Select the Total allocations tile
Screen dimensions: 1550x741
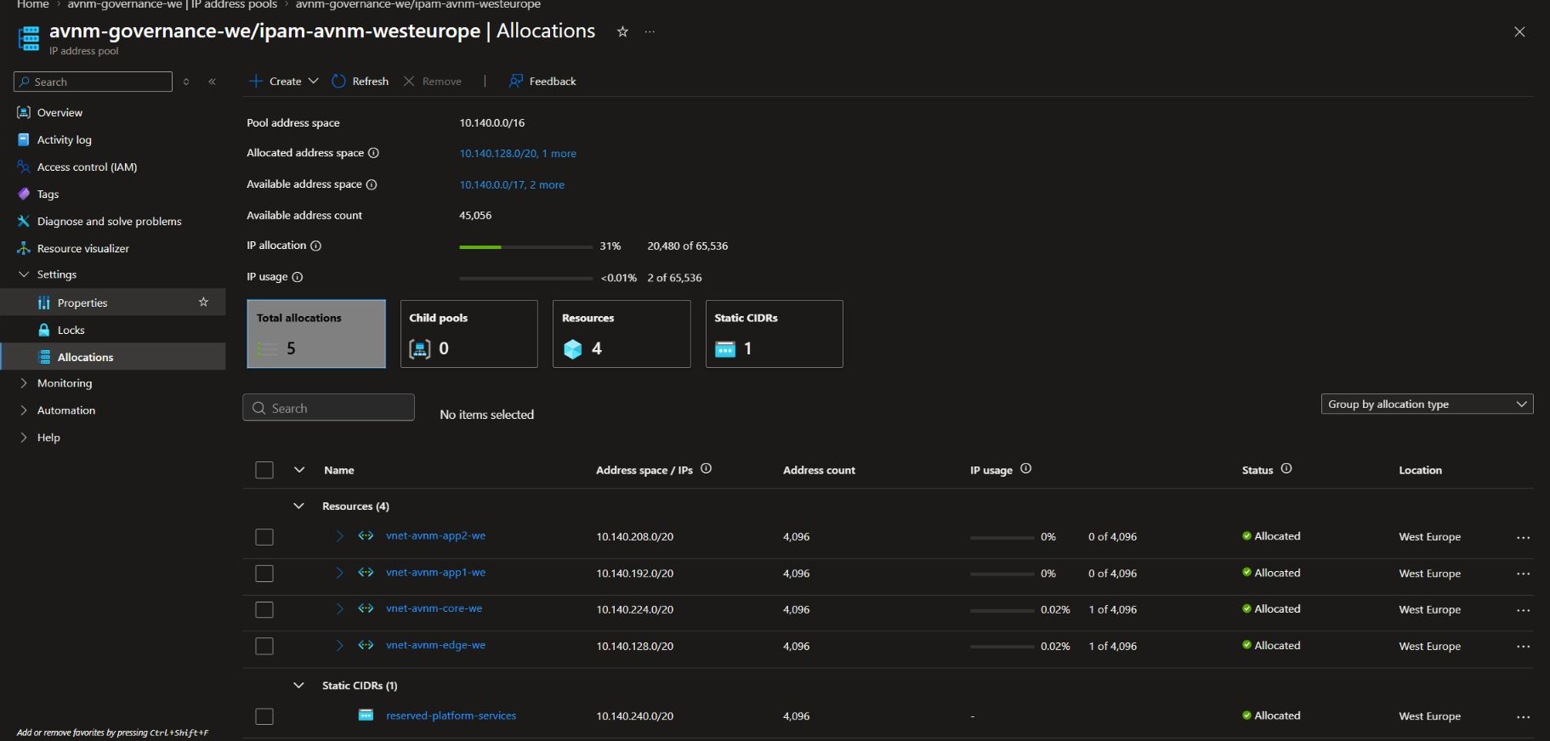316,334
